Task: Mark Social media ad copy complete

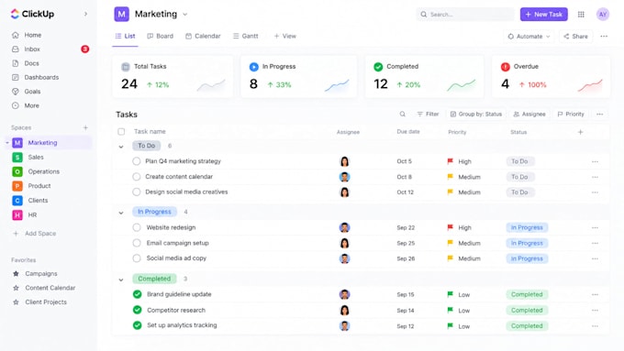Action: click(x=137, y=258)
